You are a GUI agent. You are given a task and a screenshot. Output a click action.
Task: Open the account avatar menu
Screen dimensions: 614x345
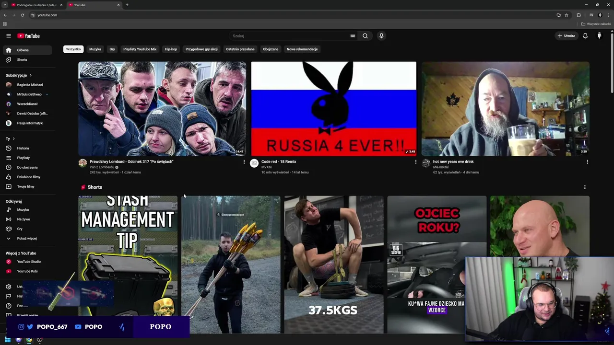[x=599, y=36]
